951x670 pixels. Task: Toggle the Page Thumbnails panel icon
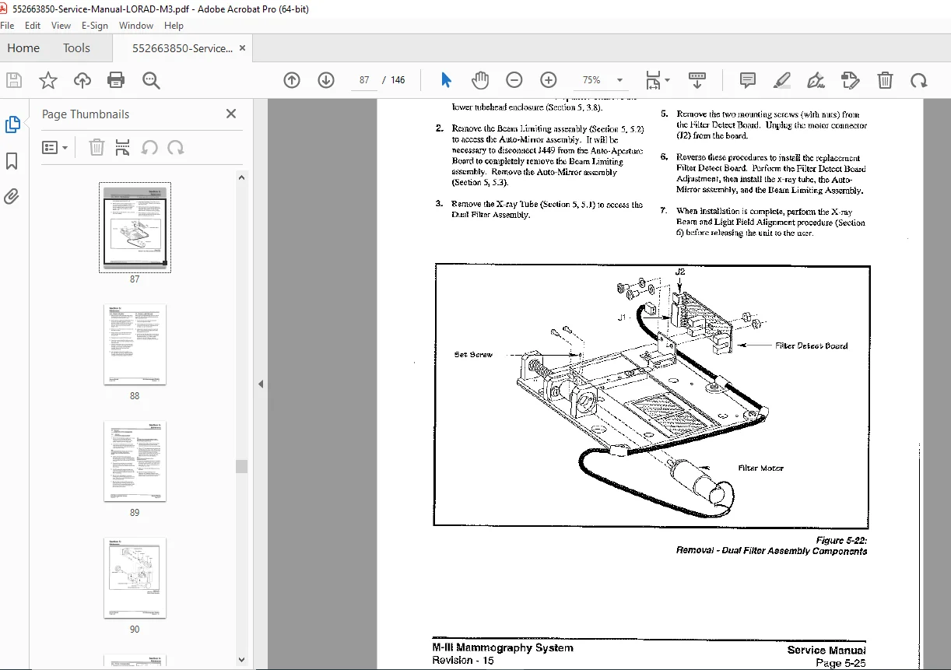(12, 125)
